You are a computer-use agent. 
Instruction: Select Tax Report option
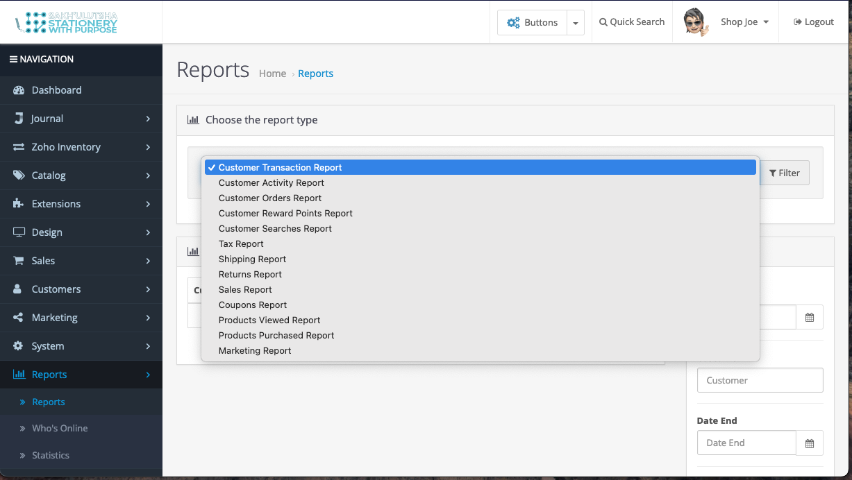480,243
